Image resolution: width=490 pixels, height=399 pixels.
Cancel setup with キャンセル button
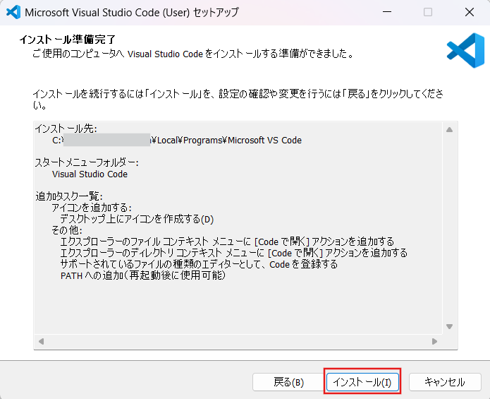tap(444, 382)
